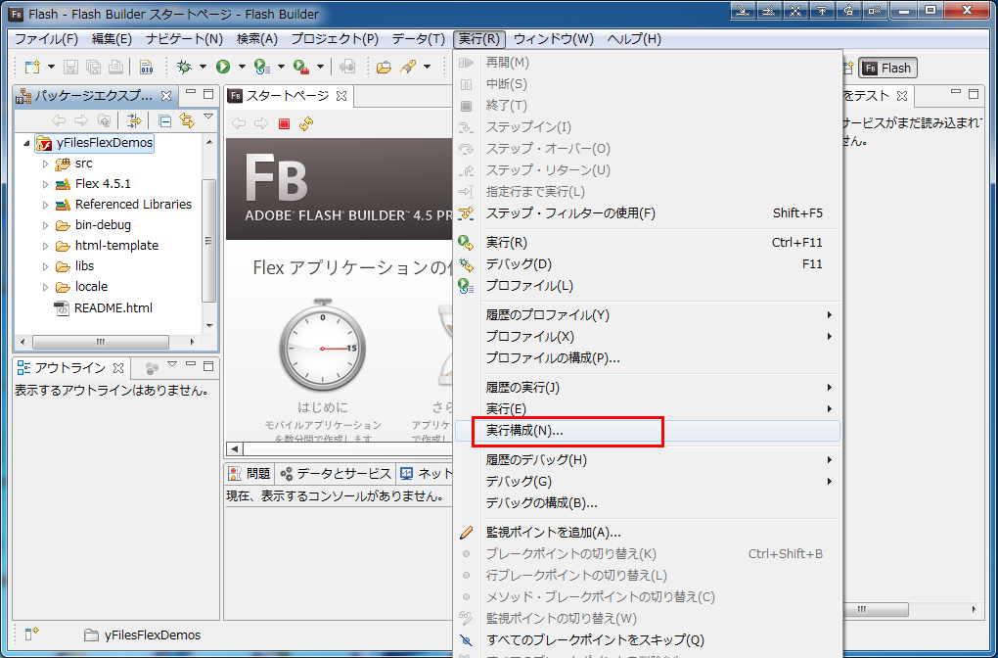Image resolution: width=998 pixels, height=658 pixels.
Task: Choose 監視ポイントを追加(A)... menu item
Action: pyautogui.click(x=648, y=533)
